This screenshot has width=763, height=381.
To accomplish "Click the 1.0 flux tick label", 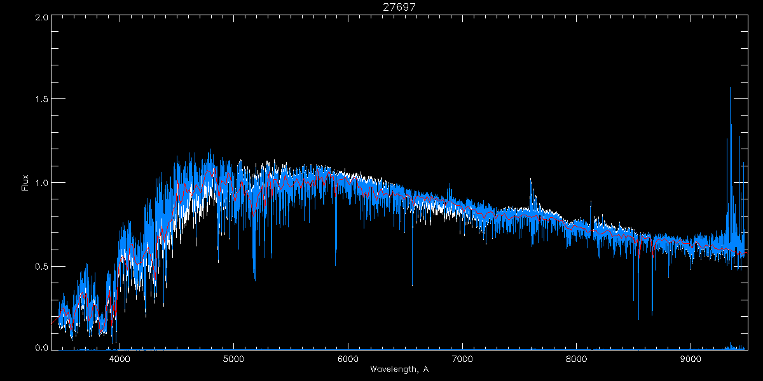I will coord(41,183).
